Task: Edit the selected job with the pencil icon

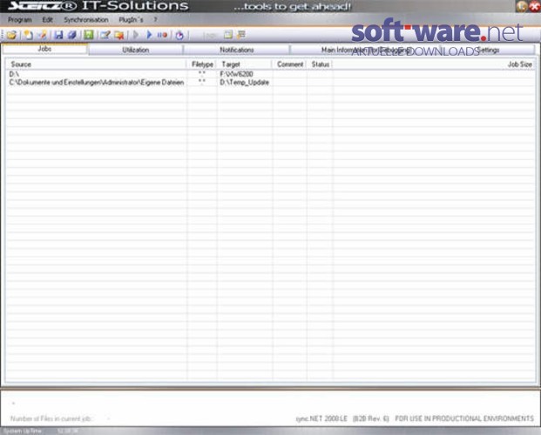Action: pyautogui.click(x=105, y=35)
